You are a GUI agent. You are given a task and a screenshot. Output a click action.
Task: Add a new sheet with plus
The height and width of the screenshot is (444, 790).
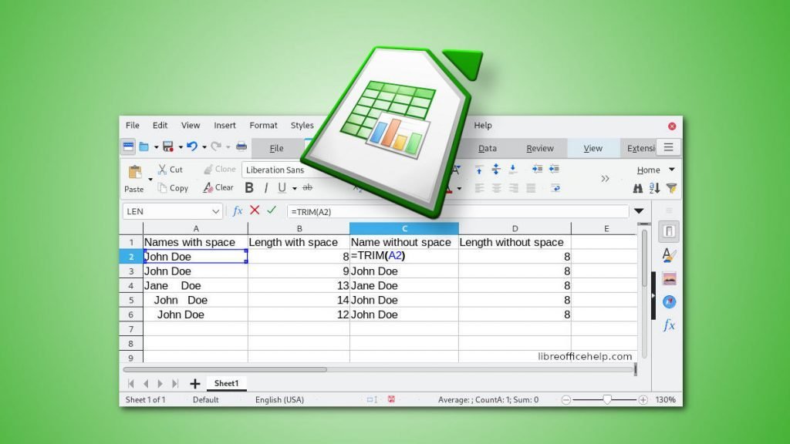[195, 384]
